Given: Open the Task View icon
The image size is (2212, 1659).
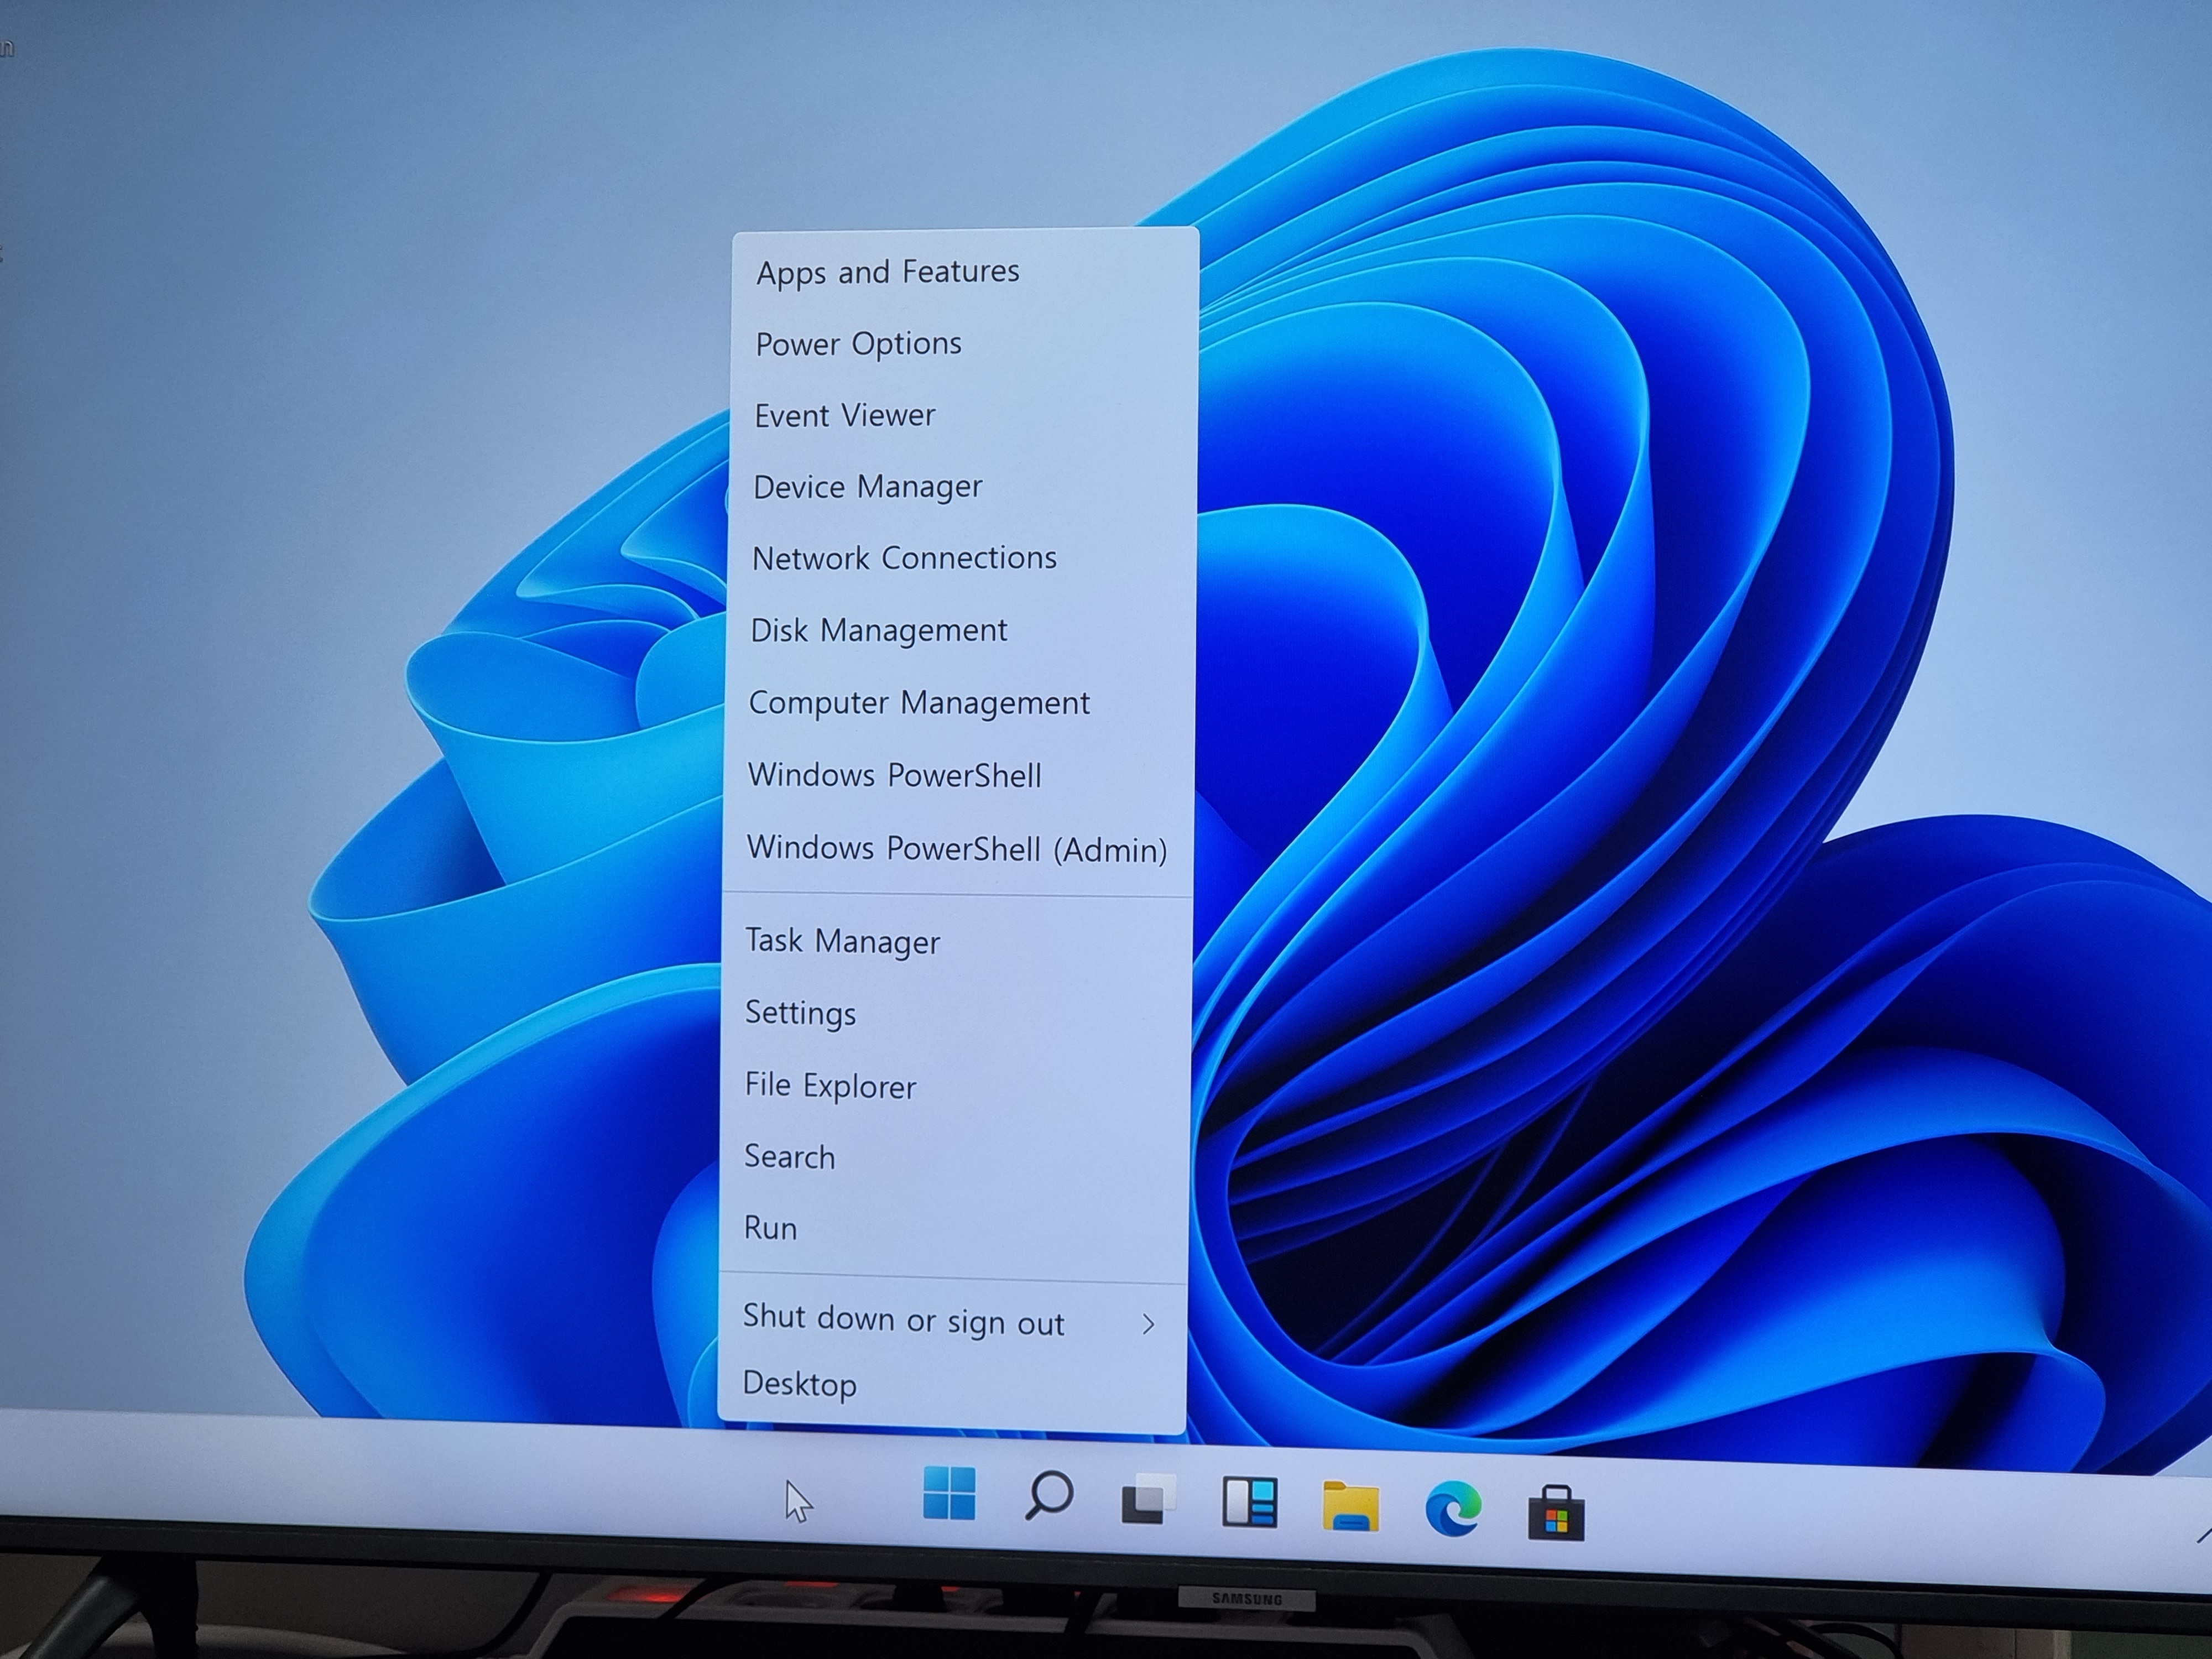Looking at the screenshot, I should [x=1148, y=1498].
